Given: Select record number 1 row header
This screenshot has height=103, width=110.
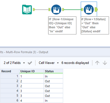Looking at the screenshot, I should click(10, 76).
